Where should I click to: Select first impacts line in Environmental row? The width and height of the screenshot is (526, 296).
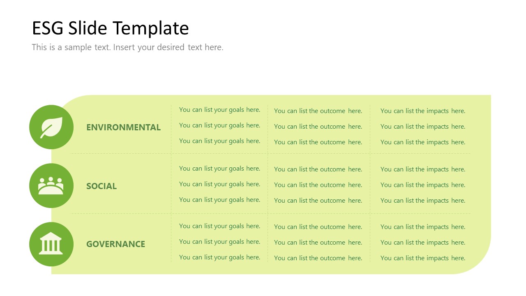tap(423, 111)
